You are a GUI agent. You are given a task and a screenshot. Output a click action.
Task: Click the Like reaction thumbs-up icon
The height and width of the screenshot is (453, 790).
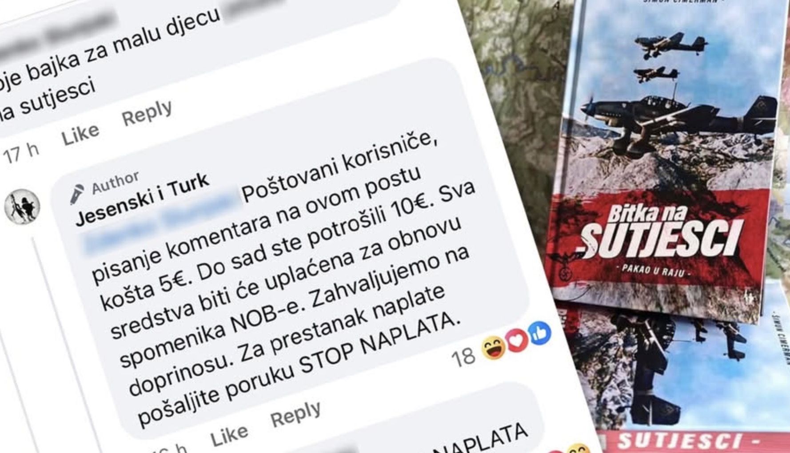[x=539, y=334]
